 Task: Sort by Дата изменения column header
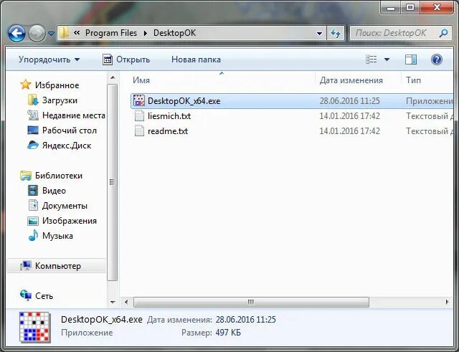351,80
